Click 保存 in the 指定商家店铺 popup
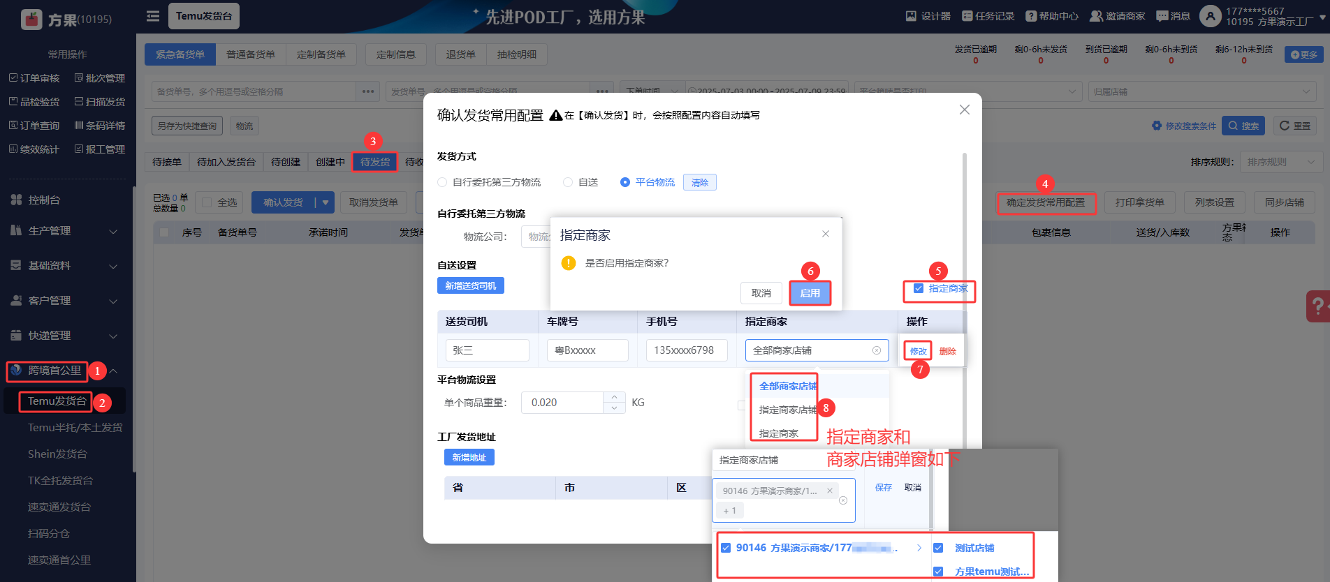This screenshot has width=1330, height=582. point(884,487)
